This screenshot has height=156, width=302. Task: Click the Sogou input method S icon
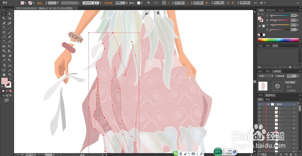[x=175, y=154]
